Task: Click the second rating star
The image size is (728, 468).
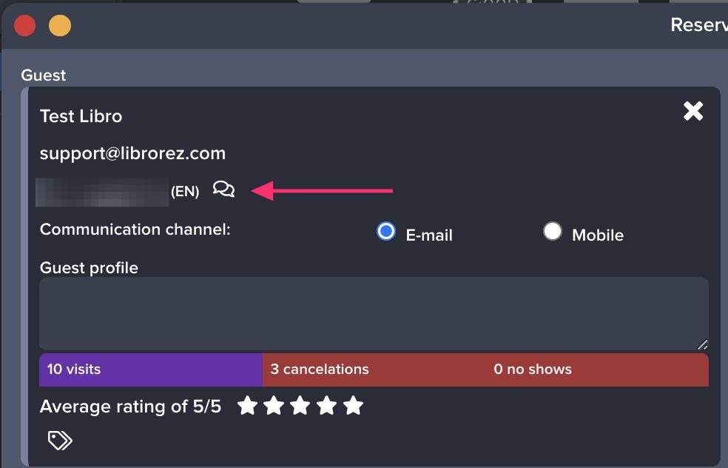Action: point(274,406)
